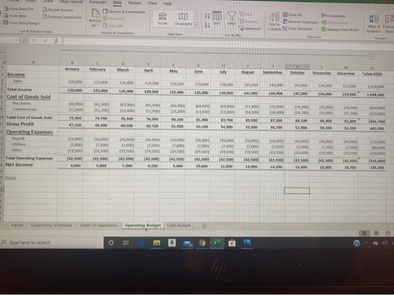Select the Gross Profit label cell
394x295 pixels.
click(20, 124)
